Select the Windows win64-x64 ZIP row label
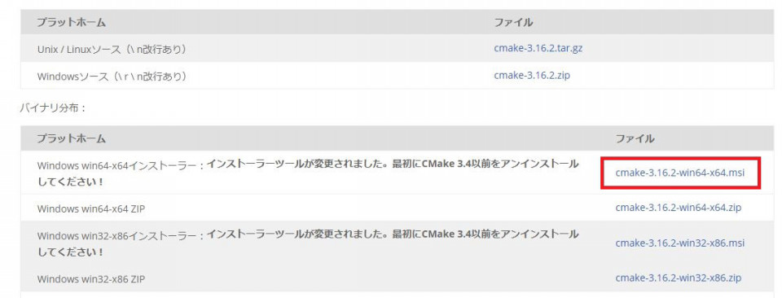The image size is (782, 298). pyautogui.click(x=90, y=208)
